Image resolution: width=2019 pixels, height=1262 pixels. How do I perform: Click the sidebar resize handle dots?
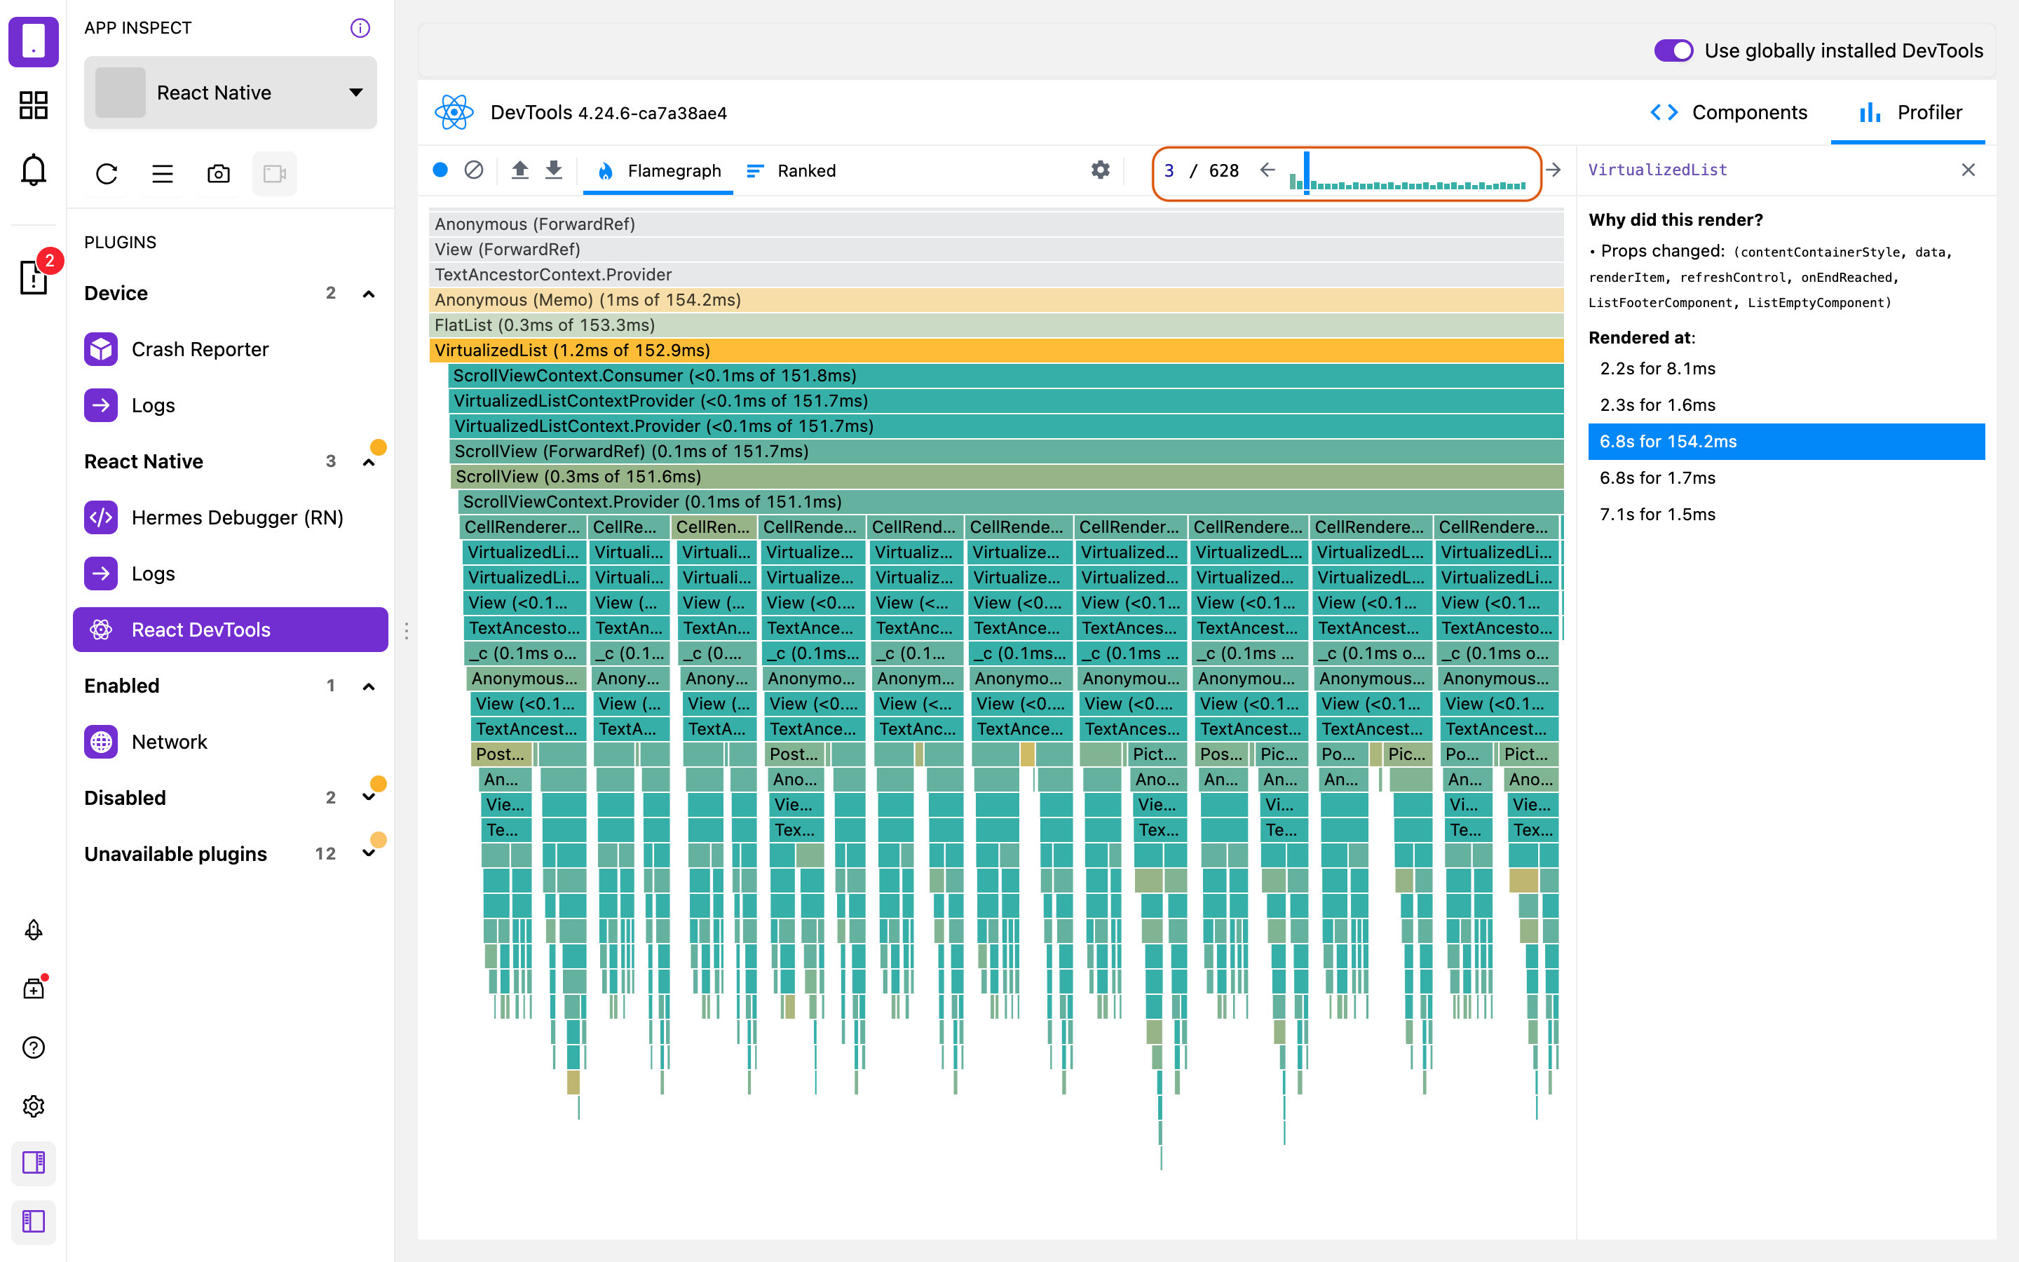click(407, 631)
